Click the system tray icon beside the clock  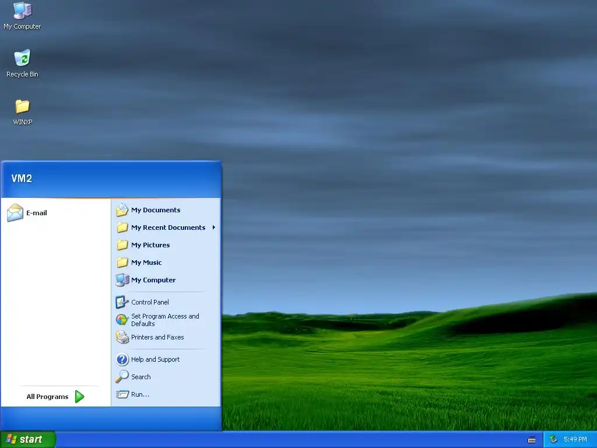click(x=554, y=439)
